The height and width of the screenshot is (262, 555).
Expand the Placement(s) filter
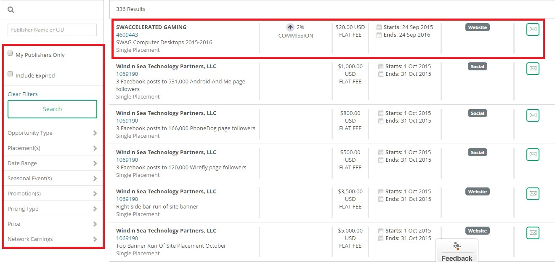[53, 148]
